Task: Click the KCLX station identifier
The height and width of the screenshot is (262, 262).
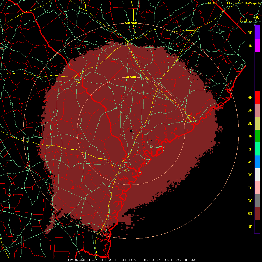Action: click(149, 260)
